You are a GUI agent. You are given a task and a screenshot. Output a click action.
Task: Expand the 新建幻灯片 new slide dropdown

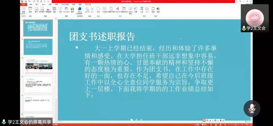pos(23,13)
